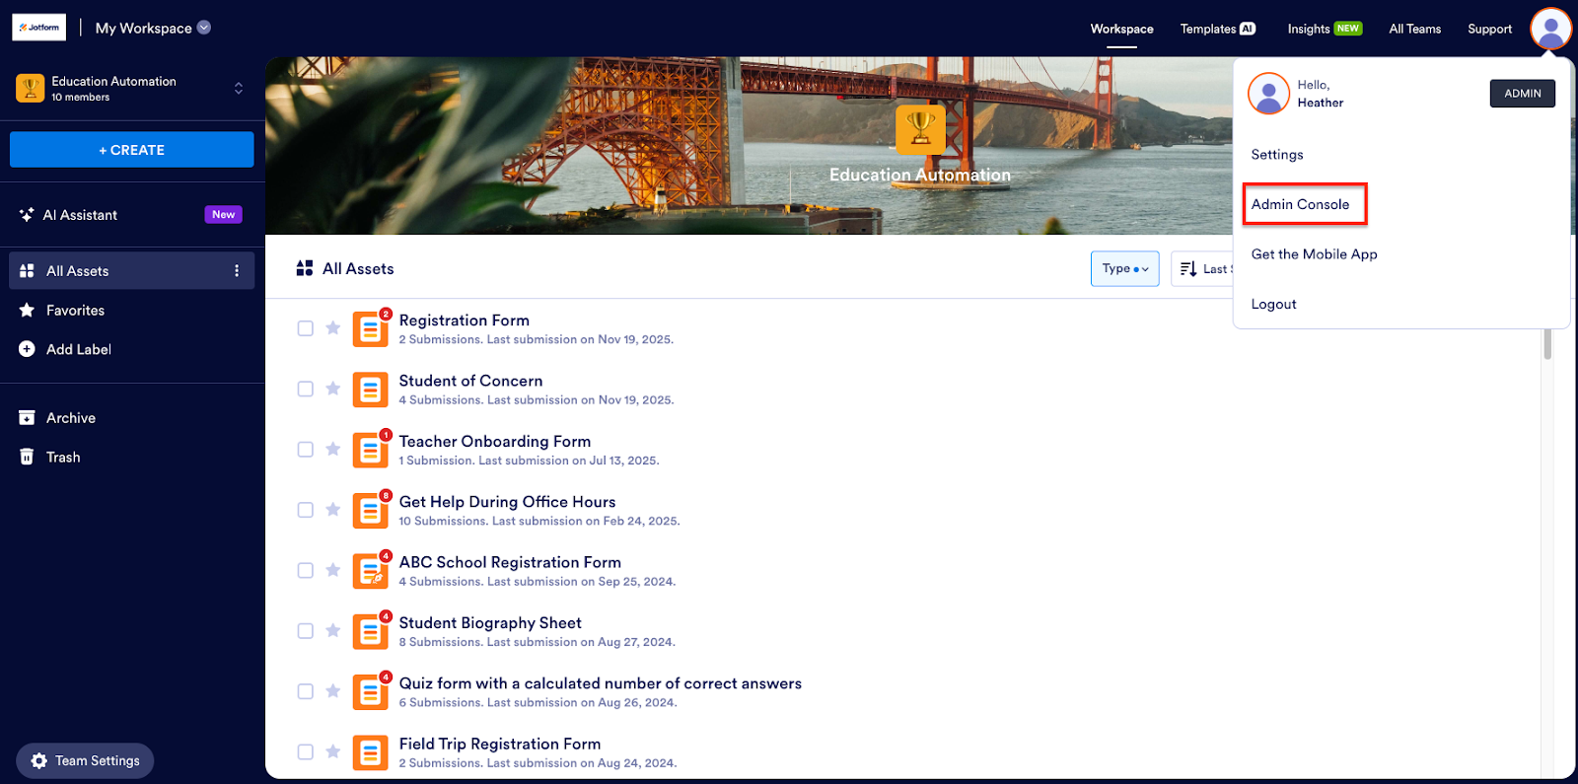Star the Registration Form as favorite
The image size is (1578, 784).
pos(333,328)
